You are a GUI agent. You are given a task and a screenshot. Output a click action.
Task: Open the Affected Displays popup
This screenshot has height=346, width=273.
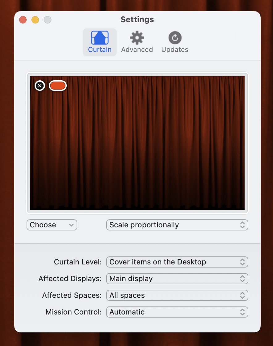[177, 279]
